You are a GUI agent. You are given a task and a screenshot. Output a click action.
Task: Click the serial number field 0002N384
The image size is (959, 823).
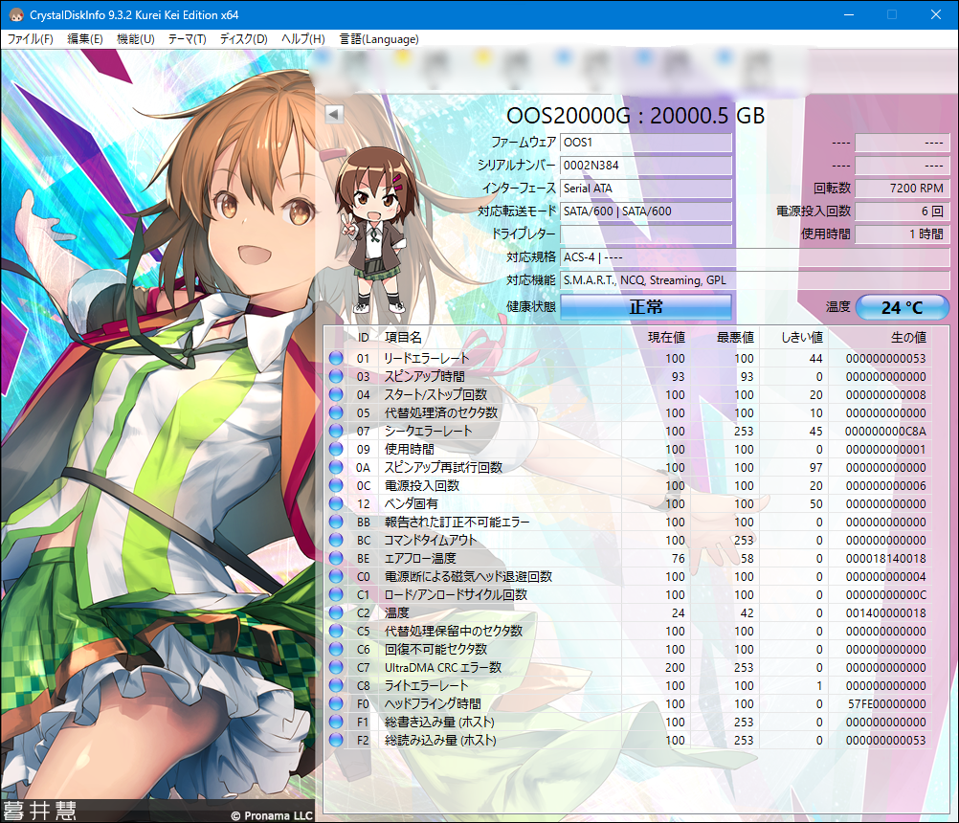(646, 166)
